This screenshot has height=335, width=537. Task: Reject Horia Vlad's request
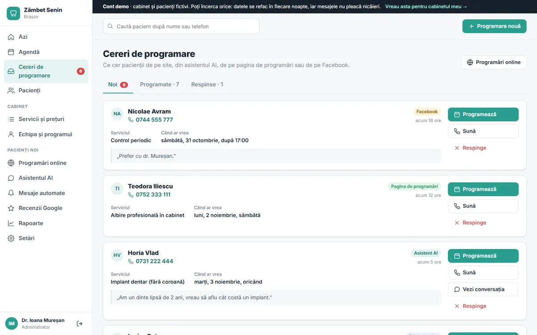[470, 306]
